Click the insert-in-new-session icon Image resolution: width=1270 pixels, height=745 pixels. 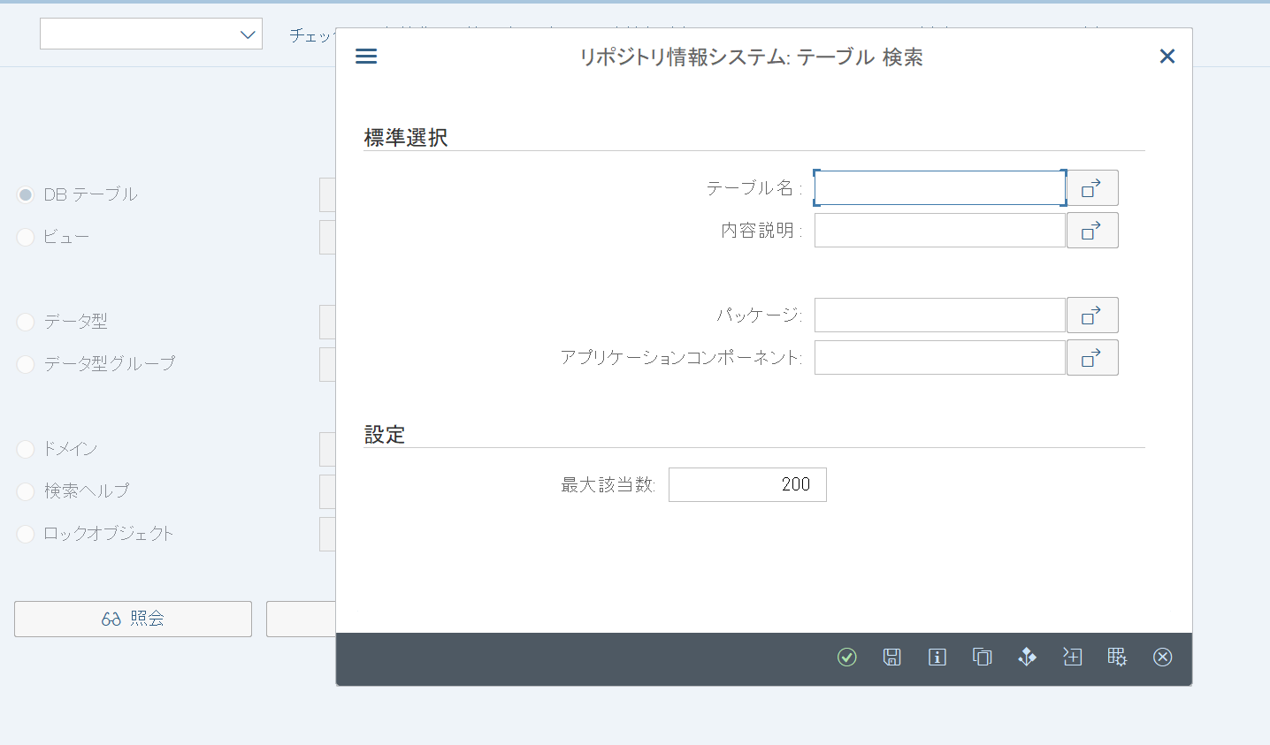pyautogui.click(x=1072, y=658)
